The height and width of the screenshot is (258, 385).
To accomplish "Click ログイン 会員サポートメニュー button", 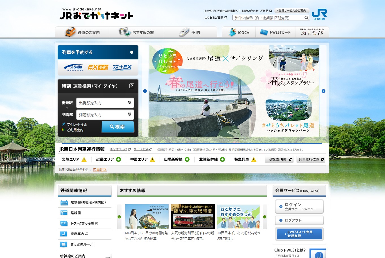I will 299,207.
